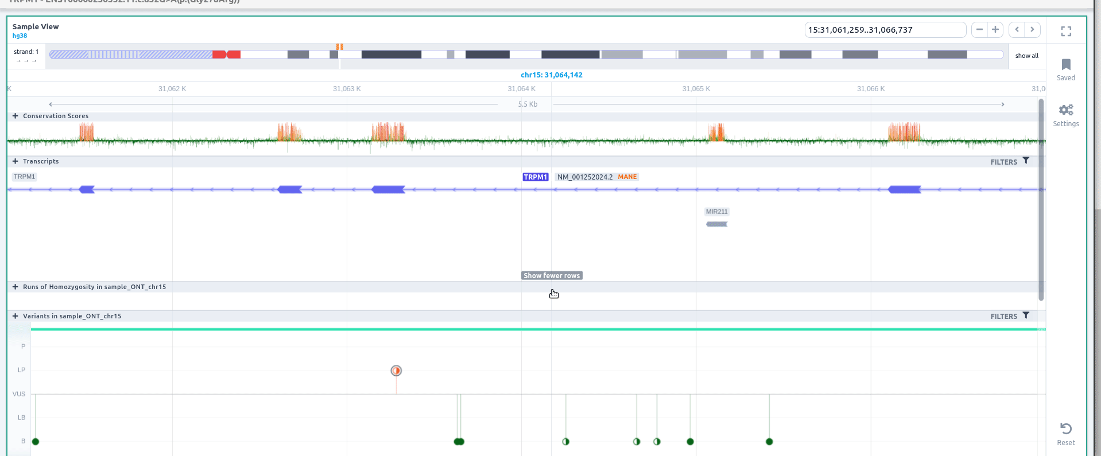Screen dimensions: 1101x456
Task: Click the hg38 genome build link
Action: [x=20, y=36]
